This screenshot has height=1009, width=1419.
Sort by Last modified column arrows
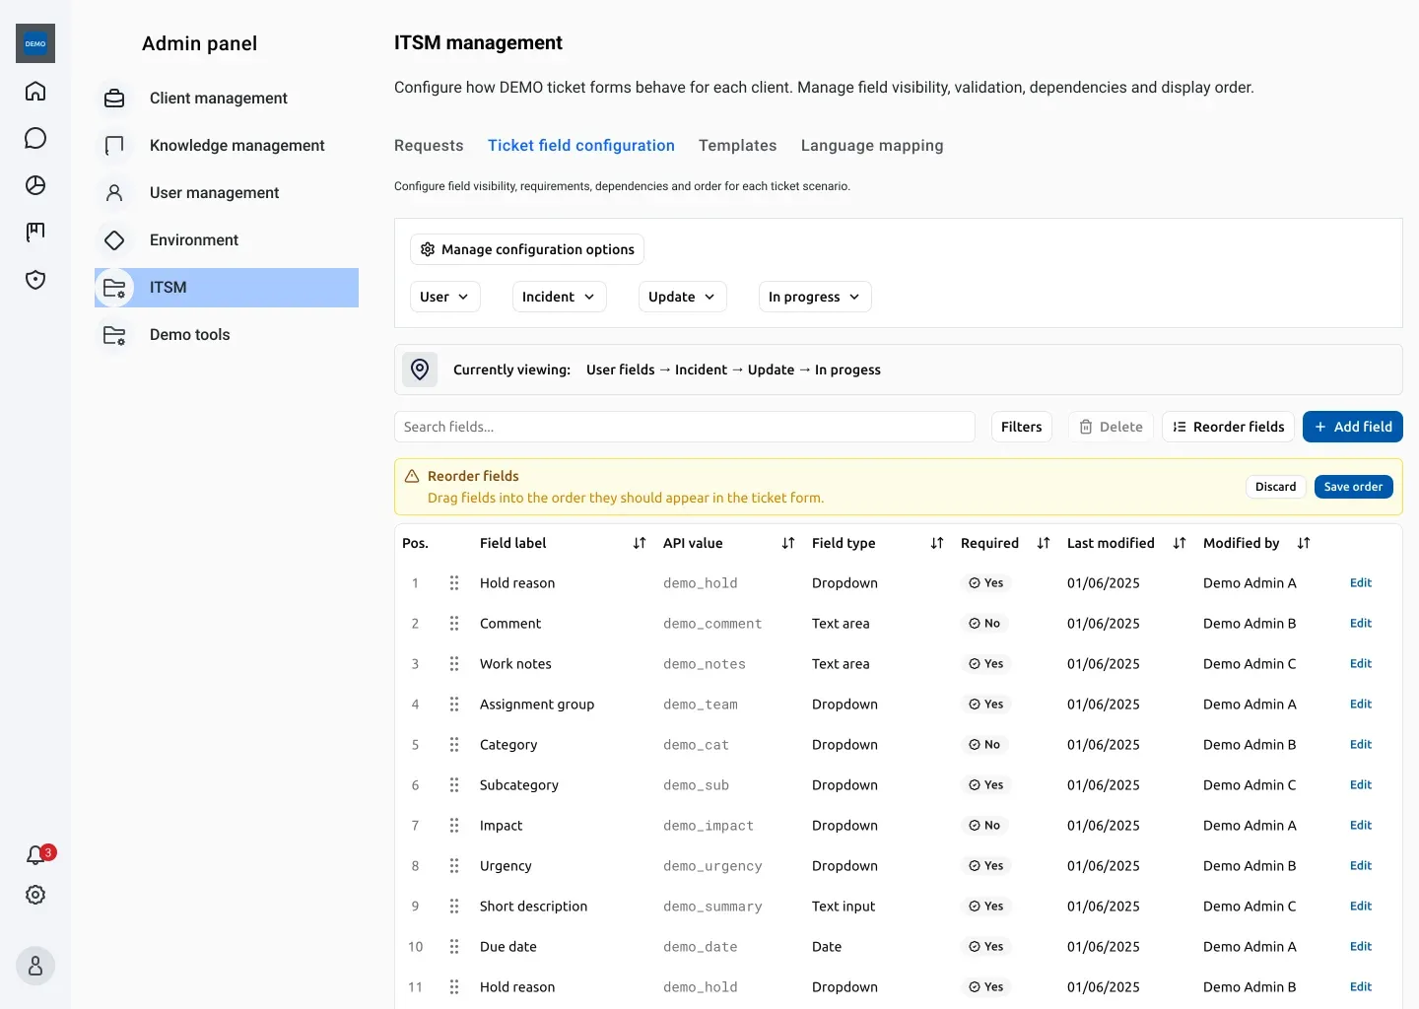coord(1180,543)
